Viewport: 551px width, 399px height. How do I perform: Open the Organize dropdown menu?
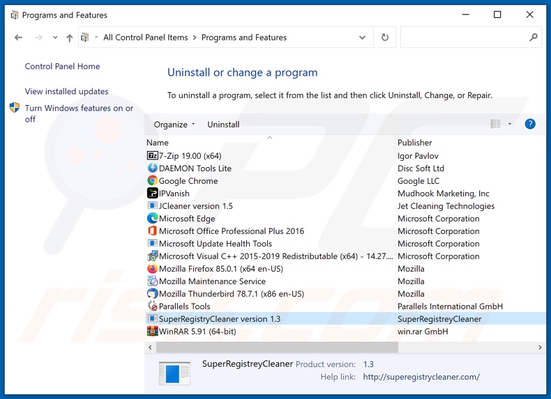click(174, 124)
